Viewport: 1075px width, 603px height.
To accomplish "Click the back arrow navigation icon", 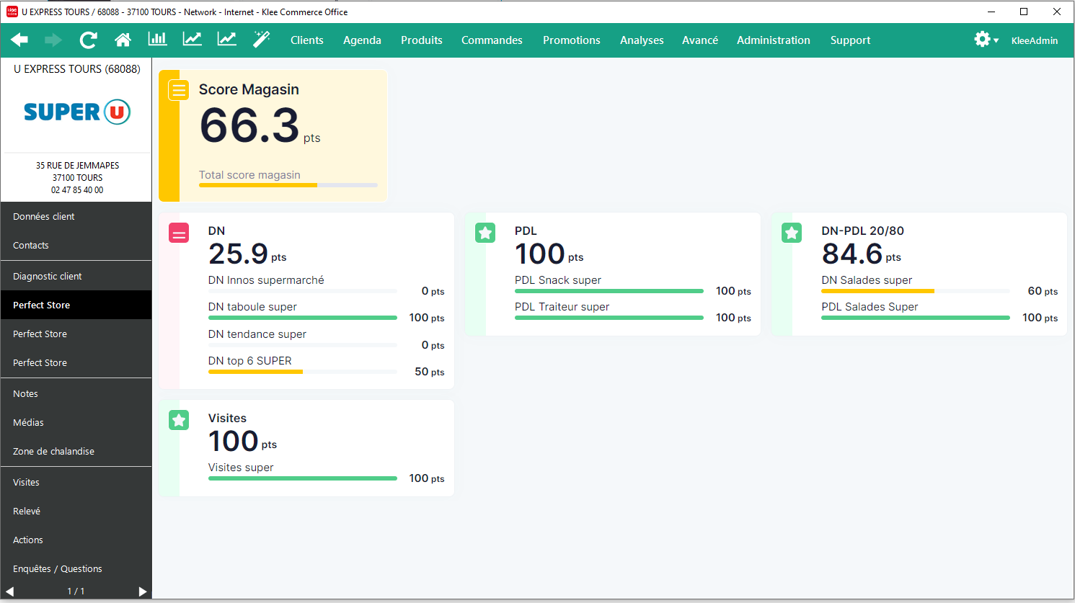I will (x=19, y=40).
